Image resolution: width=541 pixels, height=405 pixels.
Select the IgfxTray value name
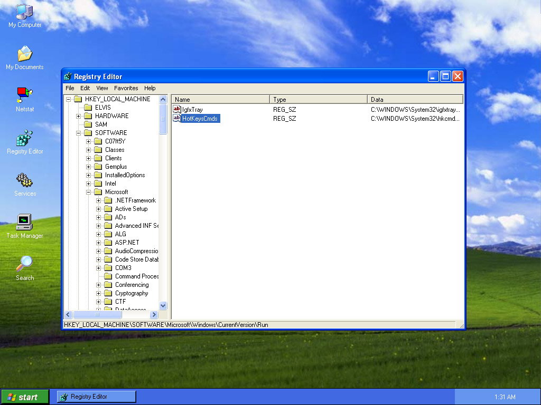(x=192, y=110)
